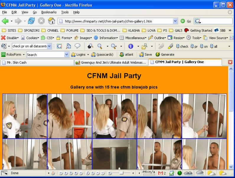Open the Getting Started bookmark

pyautogui.click(x=198, y=30)
